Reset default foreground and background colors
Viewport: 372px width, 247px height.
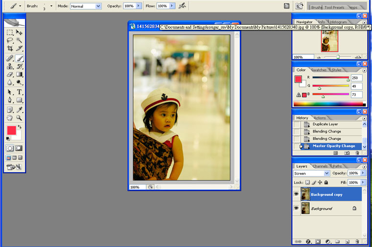[8, 139]
